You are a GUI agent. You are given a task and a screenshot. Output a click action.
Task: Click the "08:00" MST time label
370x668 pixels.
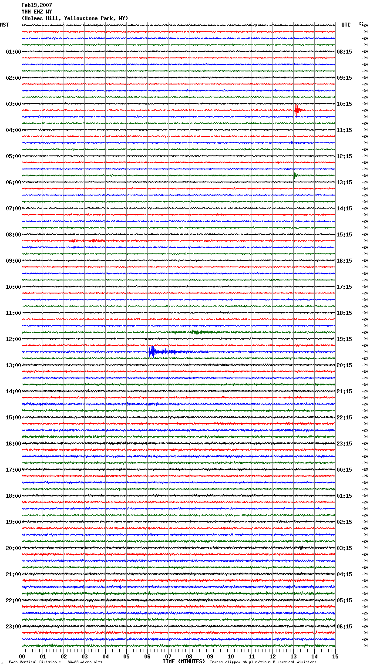pyautogui.click(x=13, y=235)
